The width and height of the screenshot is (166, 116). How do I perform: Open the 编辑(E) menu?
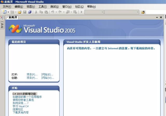(x=19, y=7)
